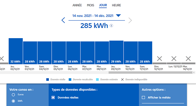Click the 285 kWh total value
The image size is (196, 106).
pos(94,26)
